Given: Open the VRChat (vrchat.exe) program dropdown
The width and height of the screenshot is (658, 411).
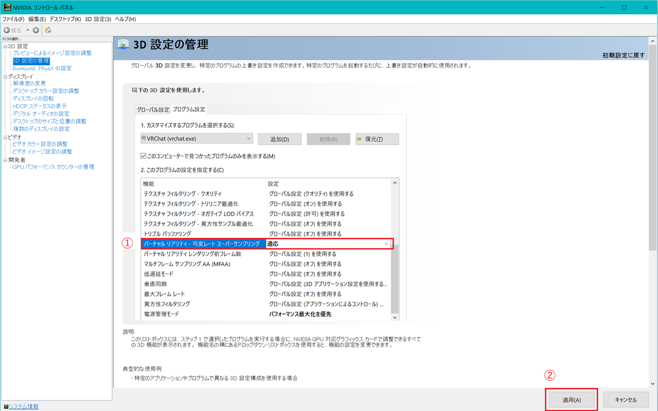Looking at the screenshot, I should click(x=197, y=139).
